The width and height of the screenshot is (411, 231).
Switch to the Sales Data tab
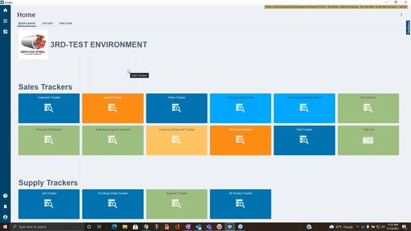click(x=66, y=23)
